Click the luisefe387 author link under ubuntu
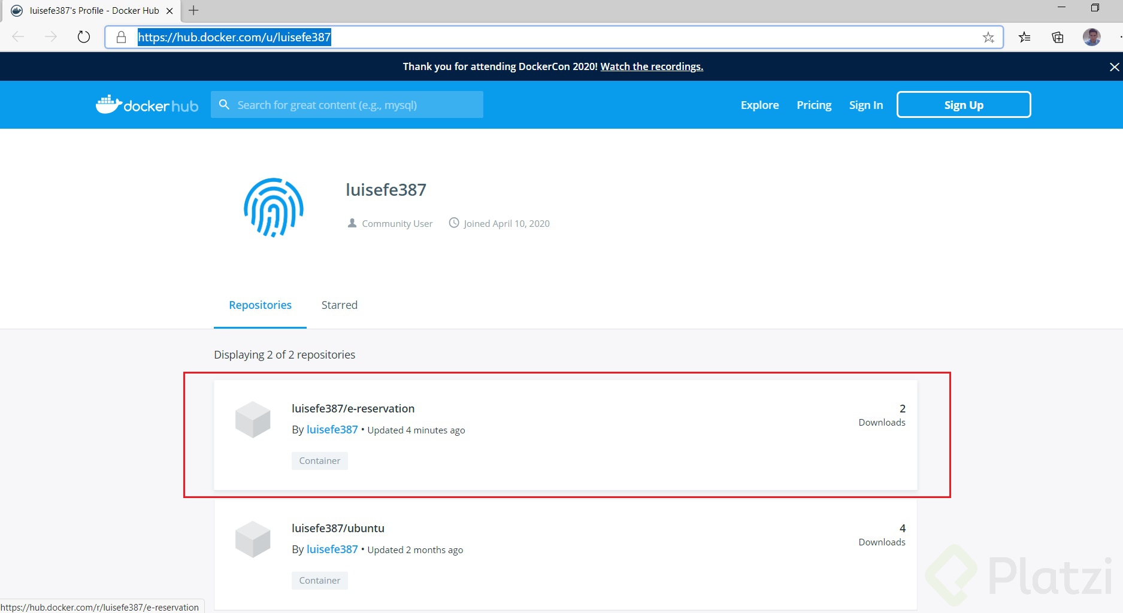 [332, 550]
